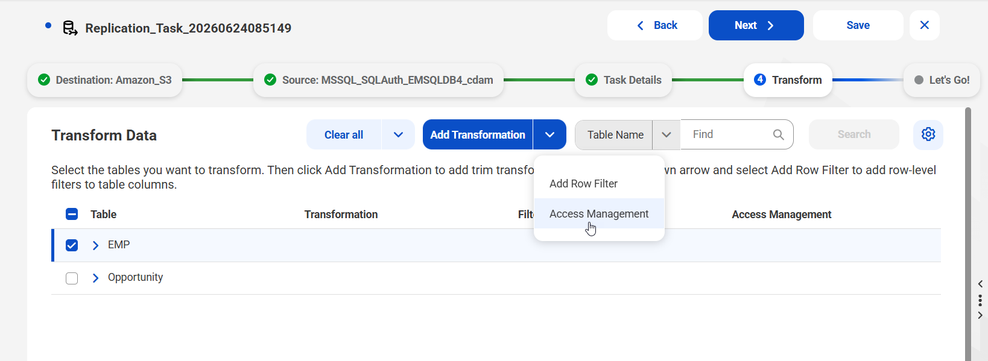This screenshot has height=361, width=988.
Task: Click the side panel left chevron
Action: tap(980, 284)
